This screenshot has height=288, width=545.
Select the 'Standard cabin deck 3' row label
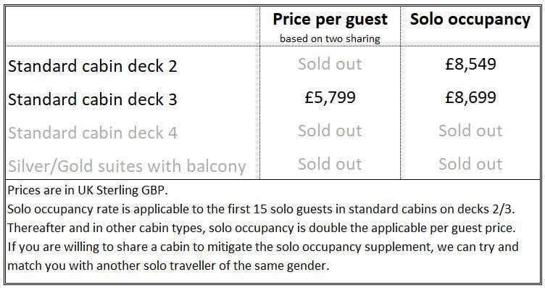coord(93,99)
